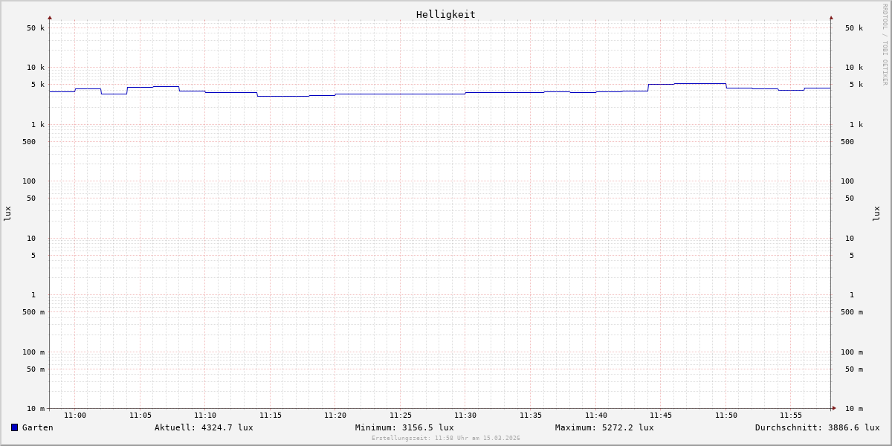The height and width of the screenshot is (446, 892).
Task: Click the blue Garten legend color square
Action: click(x=14, y=427)
